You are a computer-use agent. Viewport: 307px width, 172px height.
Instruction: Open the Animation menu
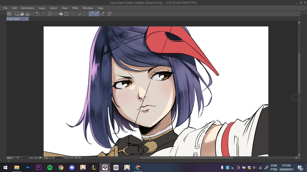[x=28, y=8]
